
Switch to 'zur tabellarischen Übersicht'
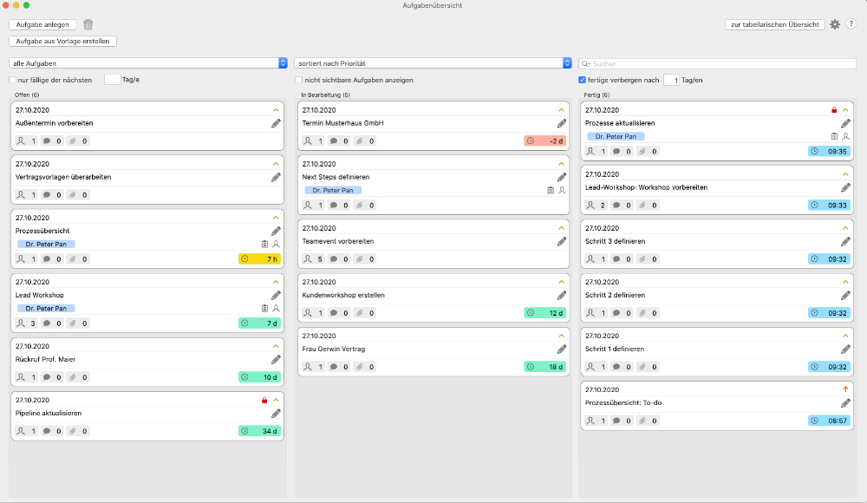(x=774, y=24)
